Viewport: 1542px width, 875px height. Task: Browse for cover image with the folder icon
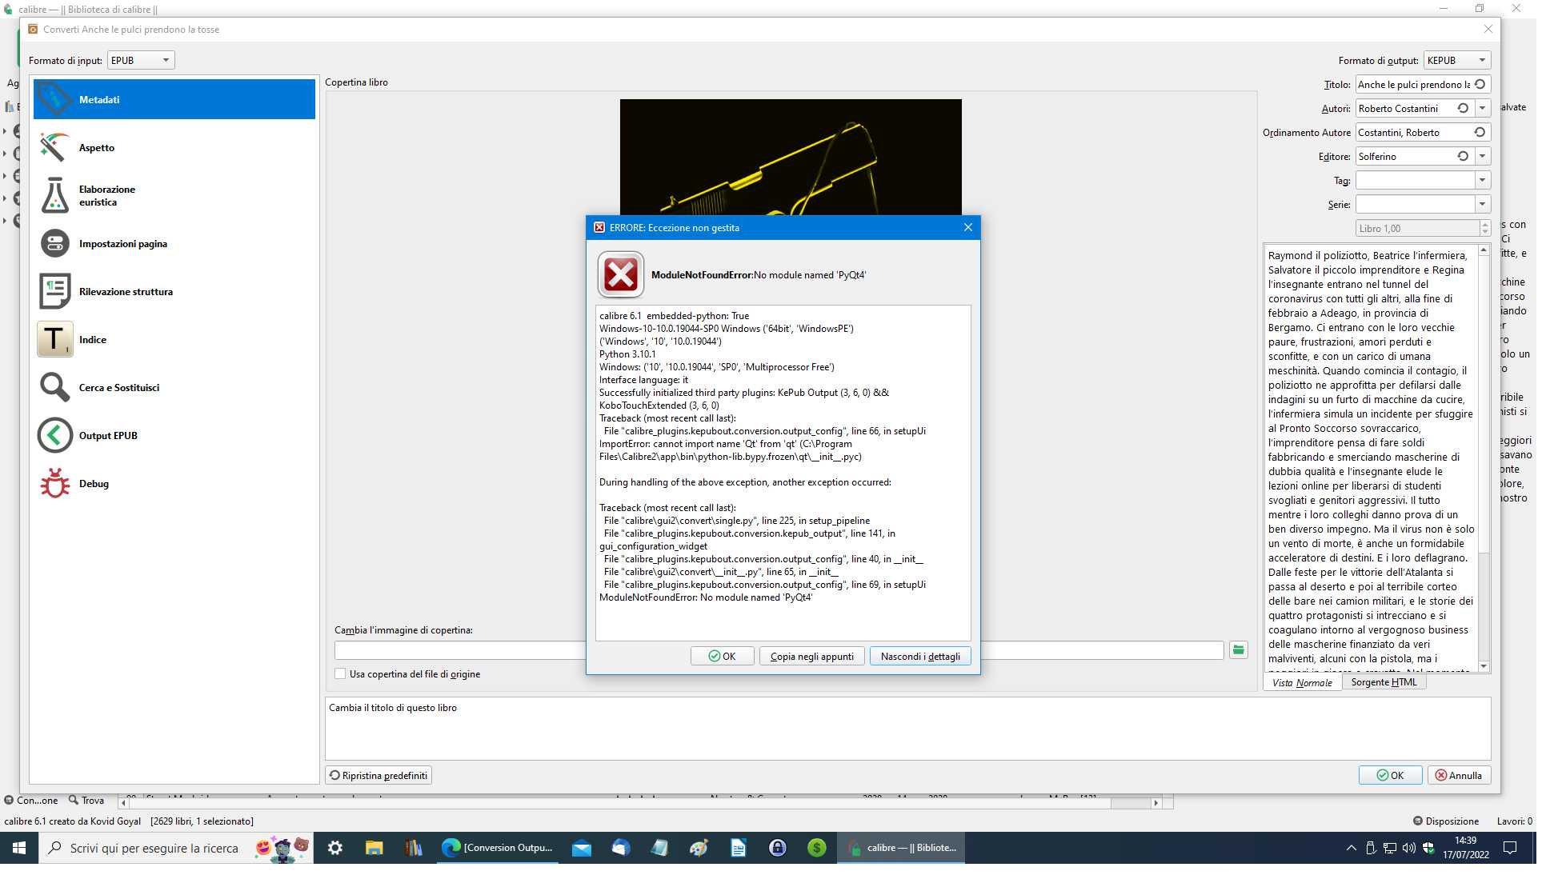tap(1238, 650)
